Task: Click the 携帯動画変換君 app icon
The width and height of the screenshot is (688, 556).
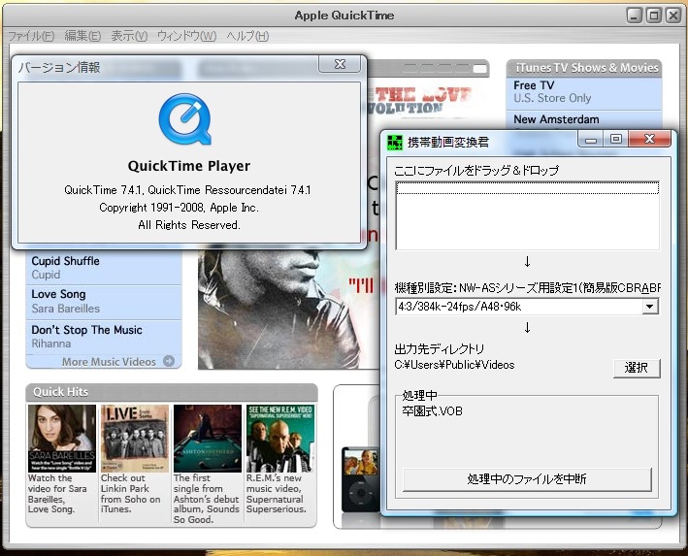Action: coord(394,142)
